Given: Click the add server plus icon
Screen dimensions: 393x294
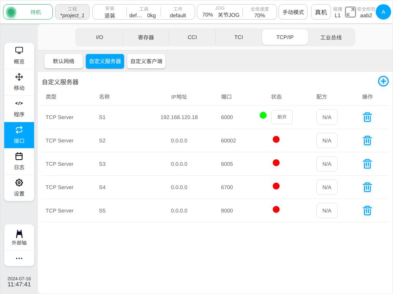Looking at the screenshot, I should [383, 81].
